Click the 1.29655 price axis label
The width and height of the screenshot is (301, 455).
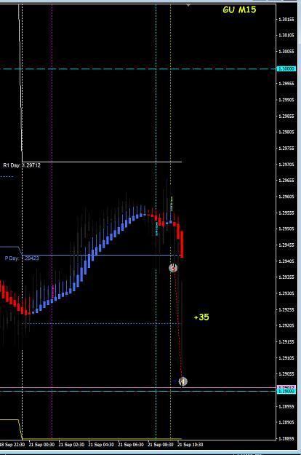[x=286, y=181]
